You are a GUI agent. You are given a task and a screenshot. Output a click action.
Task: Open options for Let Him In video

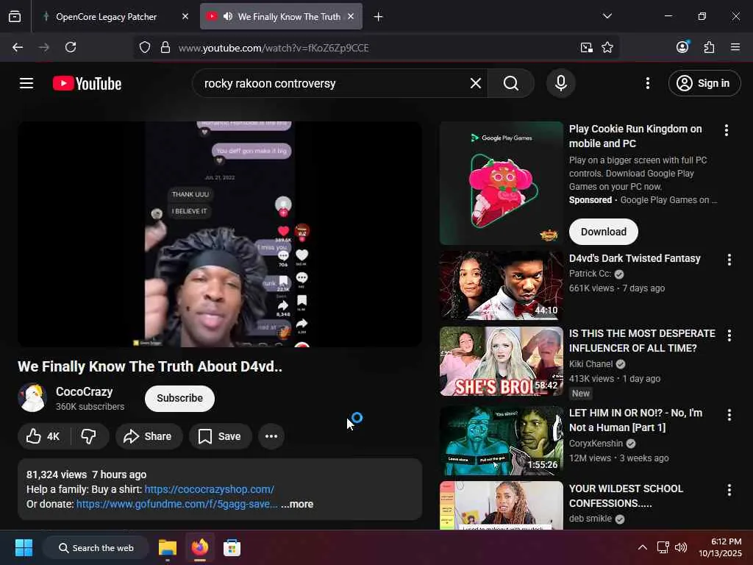click(729, 415)
